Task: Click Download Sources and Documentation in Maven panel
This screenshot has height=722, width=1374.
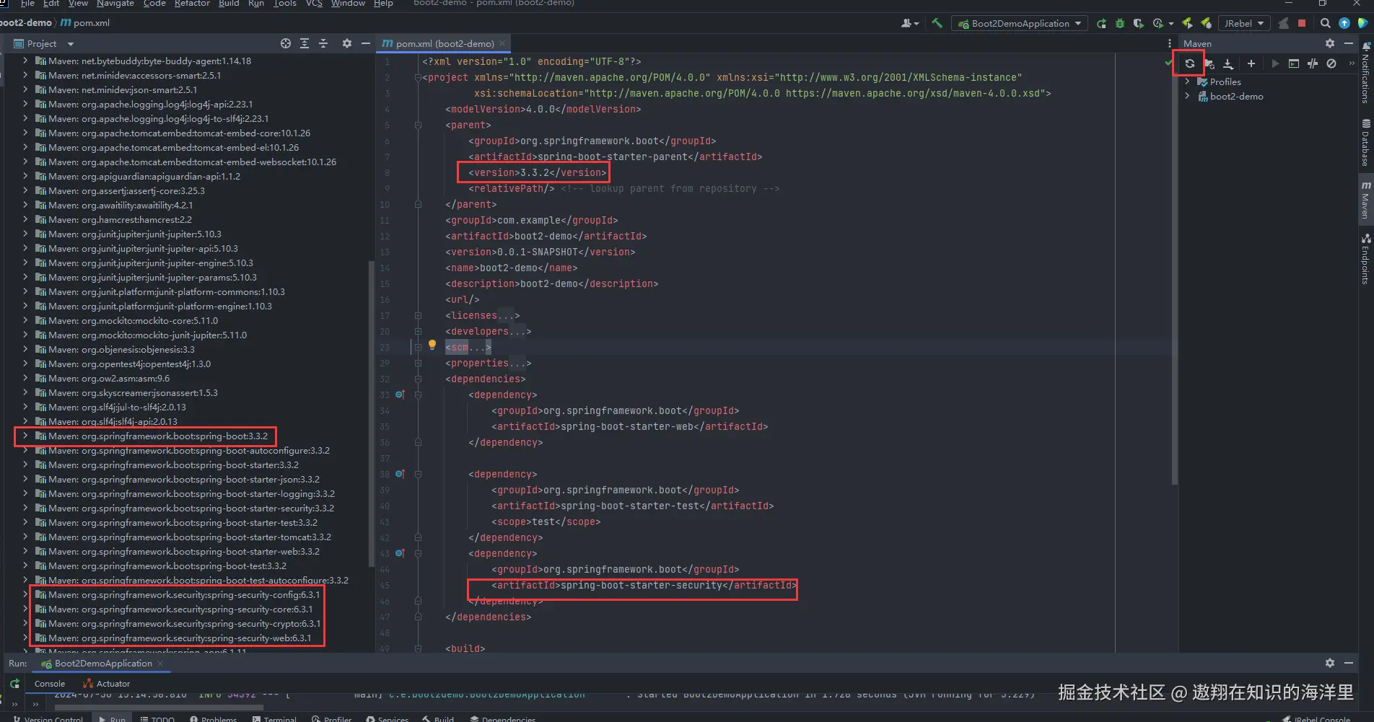Action: (x=1228, y=63)
